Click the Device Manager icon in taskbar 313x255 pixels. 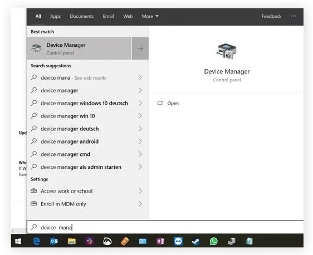click(231, 242)
